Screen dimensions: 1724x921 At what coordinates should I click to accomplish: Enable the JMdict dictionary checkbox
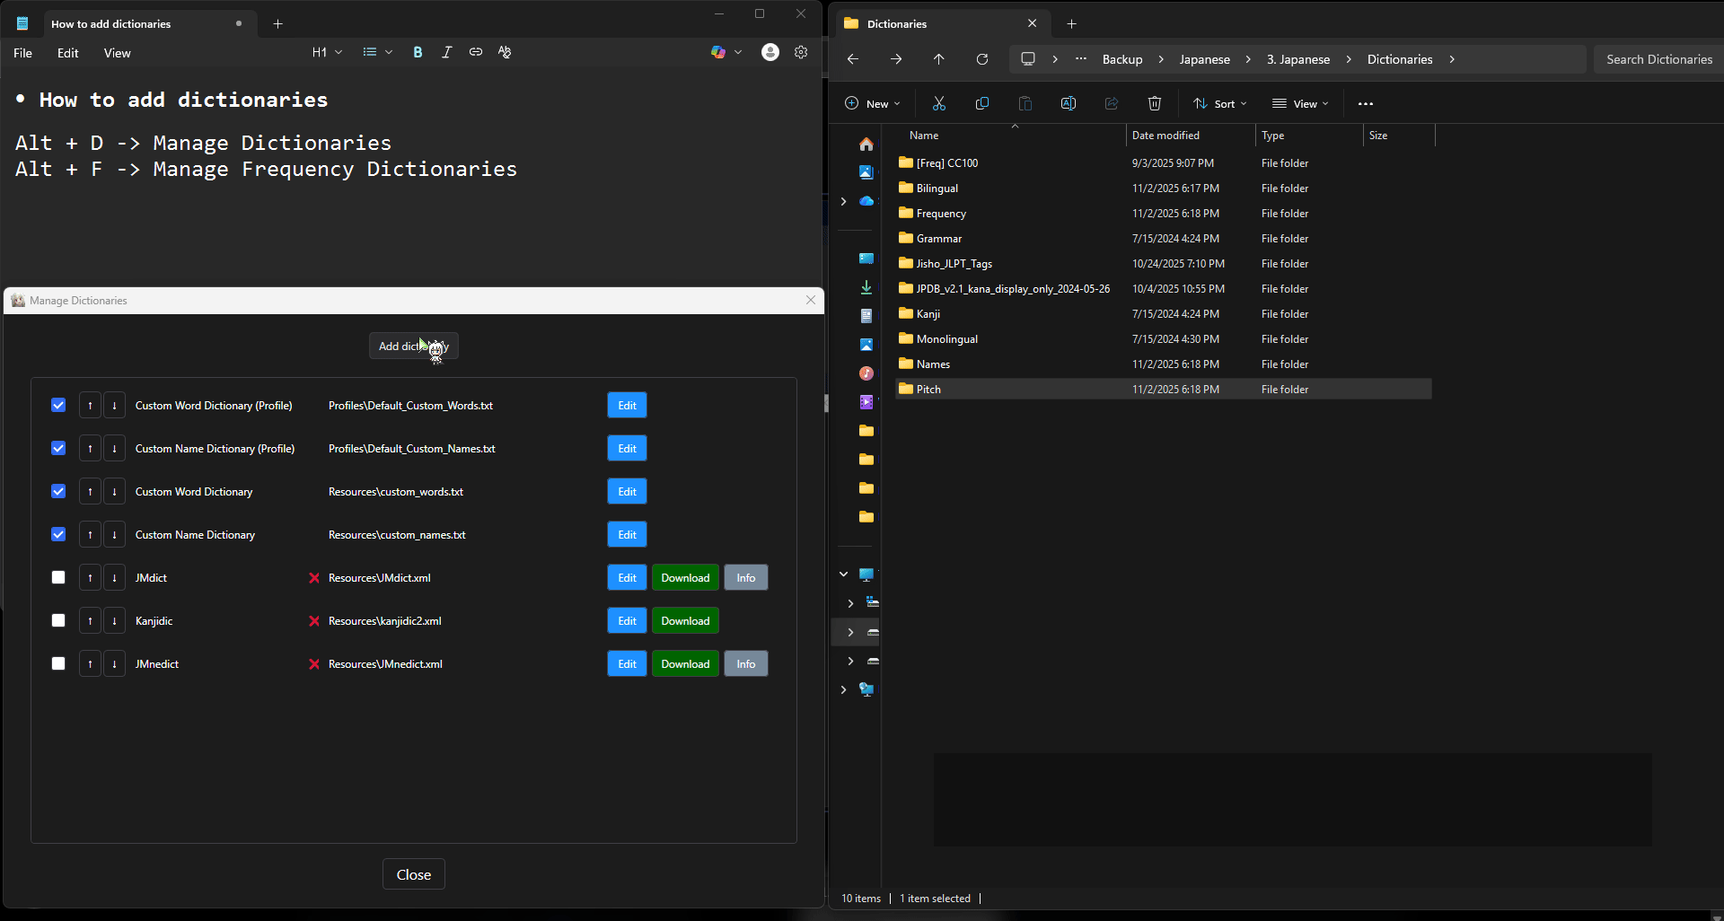[x=58, y=578]
